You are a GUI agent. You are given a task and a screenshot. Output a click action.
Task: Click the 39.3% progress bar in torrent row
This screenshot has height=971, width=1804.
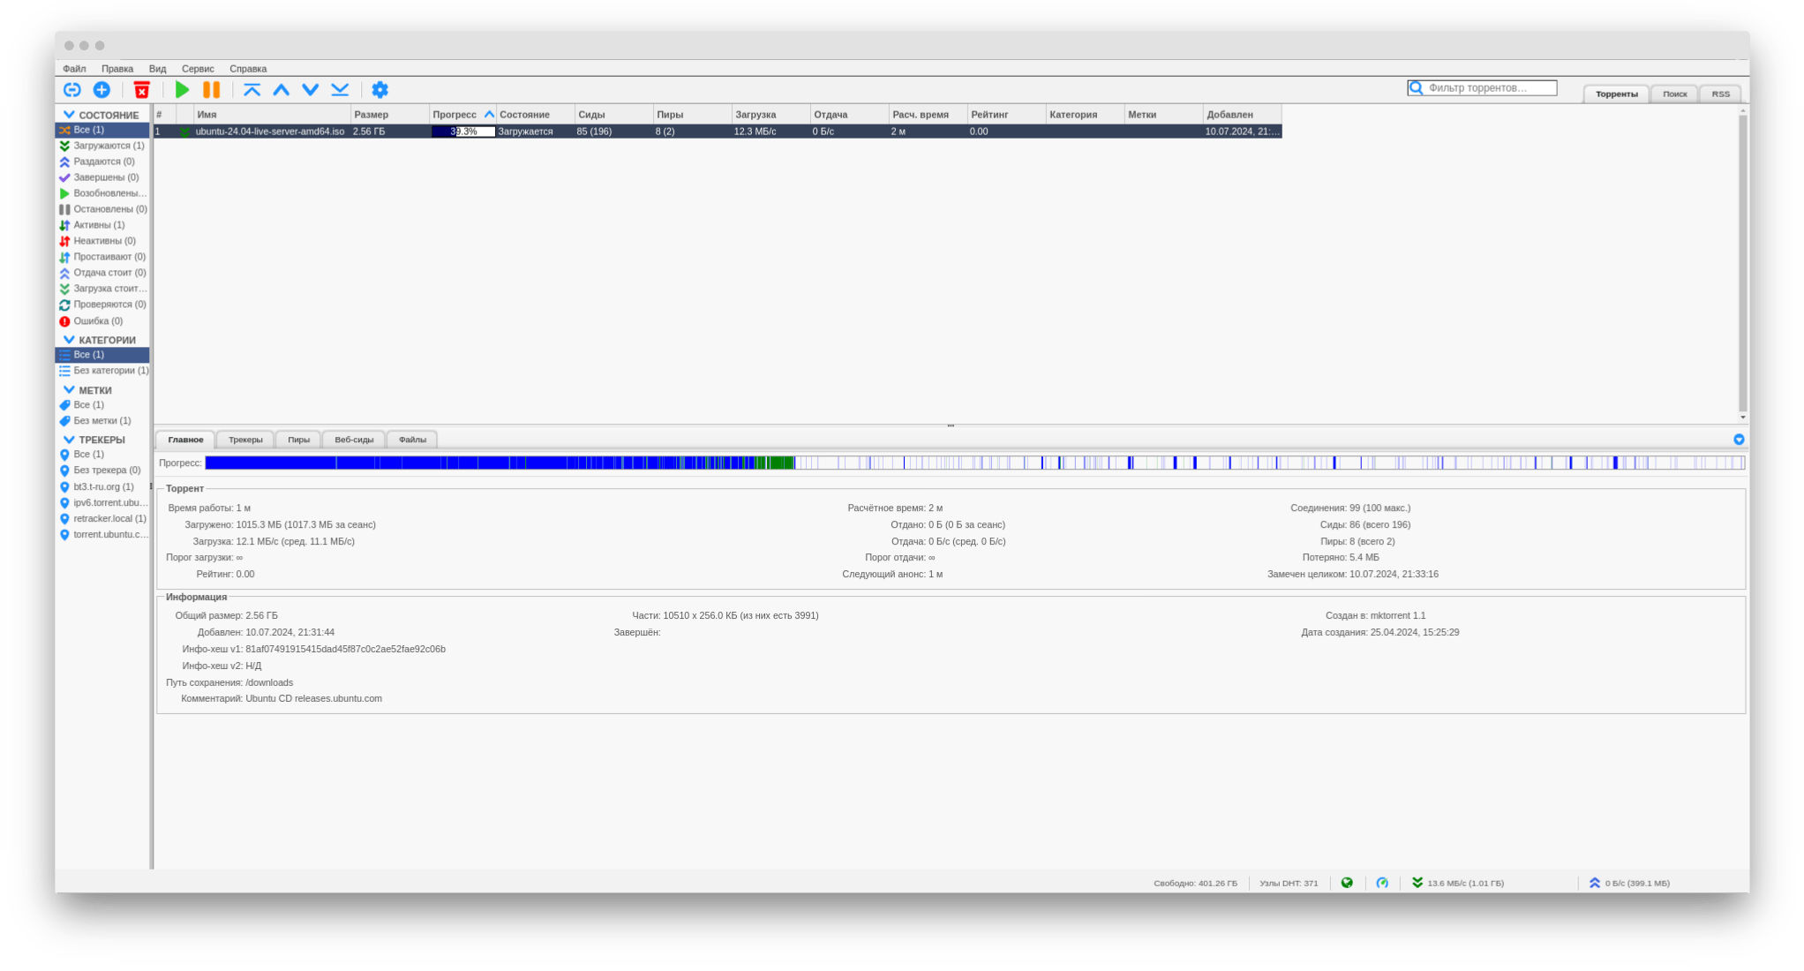(x=463, y=132)
